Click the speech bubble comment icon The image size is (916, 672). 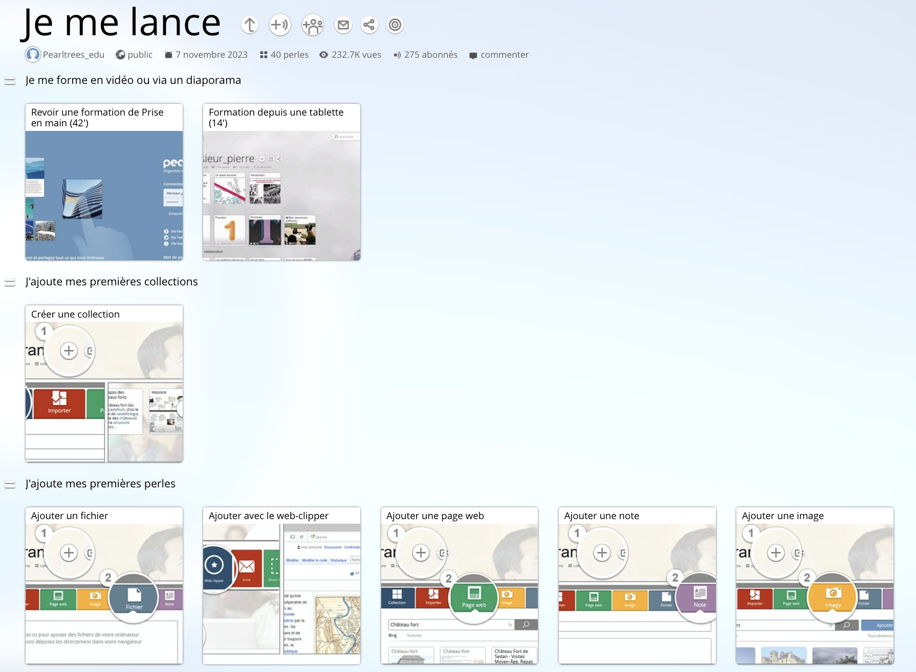click(x=473, y=55)
